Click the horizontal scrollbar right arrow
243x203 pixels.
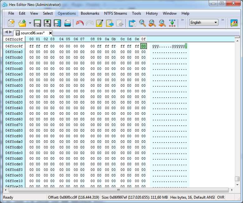(232, 190)
